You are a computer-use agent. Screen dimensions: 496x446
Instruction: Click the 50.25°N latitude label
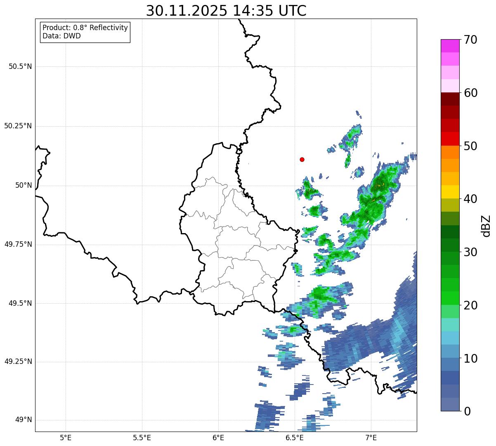click(18, 126)
